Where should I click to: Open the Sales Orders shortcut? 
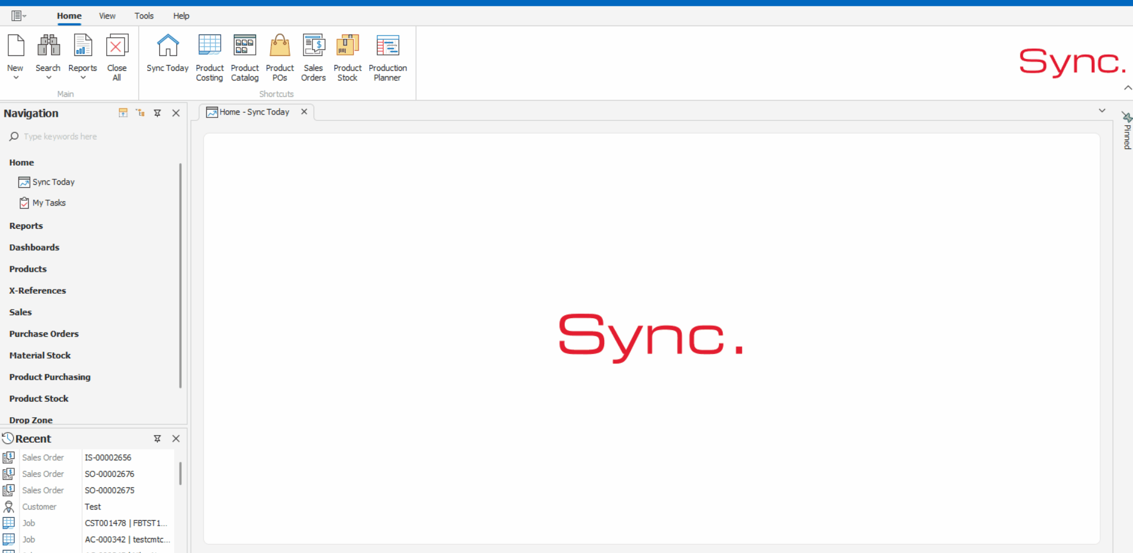tap(314, 58)
